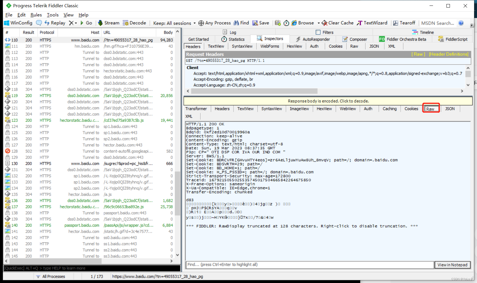Toggle Stream mode
Viewport: 477px width, 283px height.
tap(109, 23)
